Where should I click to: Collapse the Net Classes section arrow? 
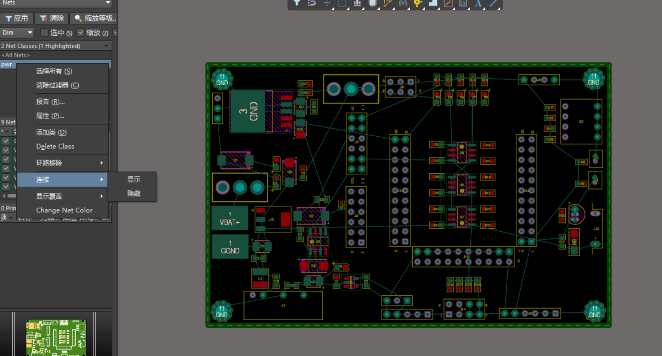(106, 46)
